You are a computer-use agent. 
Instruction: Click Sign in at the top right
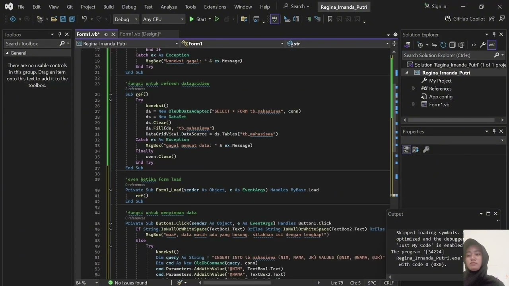tap(435, 6)
